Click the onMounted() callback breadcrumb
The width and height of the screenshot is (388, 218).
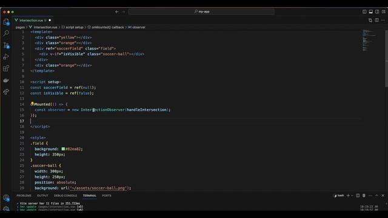click(x=105, y=27)
